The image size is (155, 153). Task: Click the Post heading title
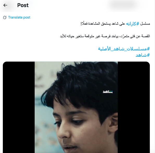23,5
